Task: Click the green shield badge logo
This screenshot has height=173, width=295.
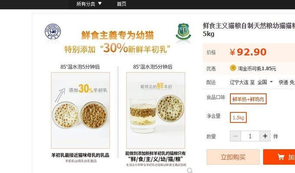Action: tap(183, 32)
